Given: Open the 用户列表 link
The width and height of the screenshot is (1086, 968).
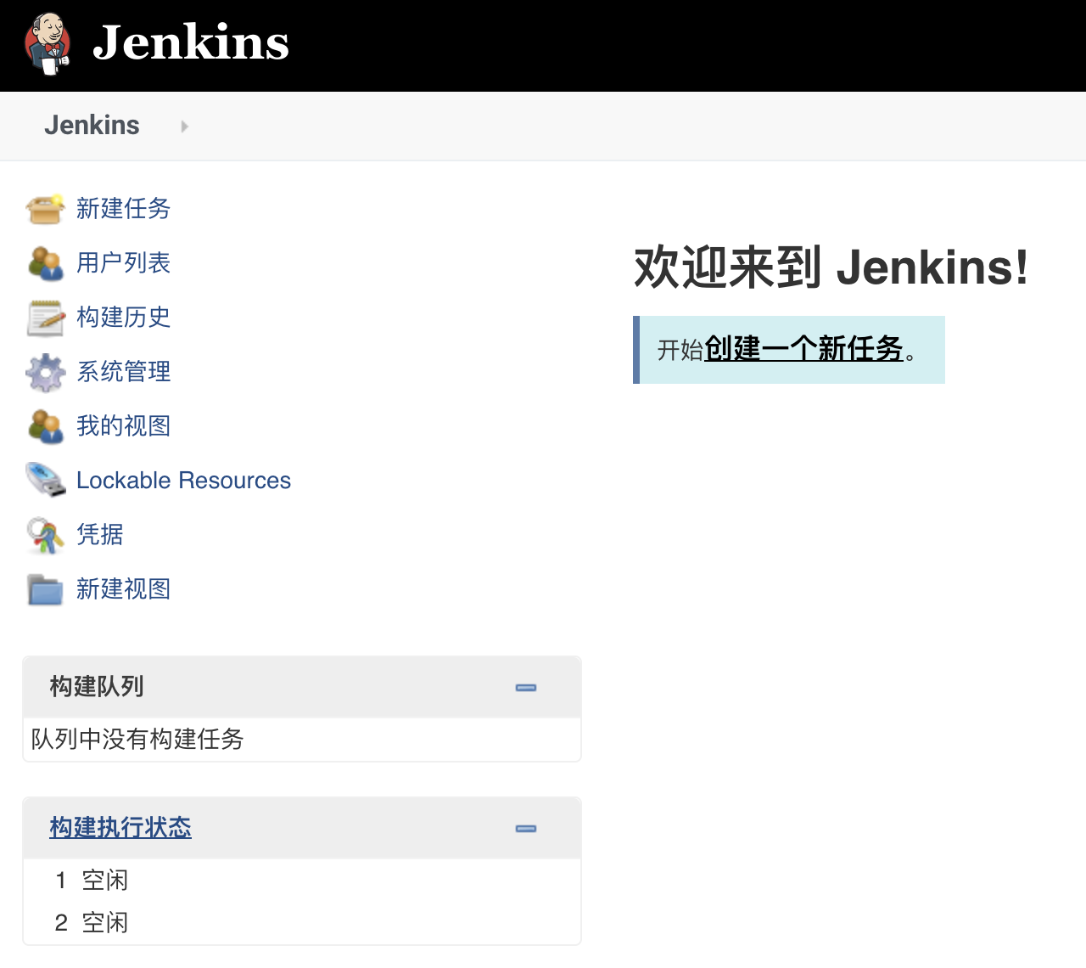Looking at the screenshot, I should coord(124,262).
